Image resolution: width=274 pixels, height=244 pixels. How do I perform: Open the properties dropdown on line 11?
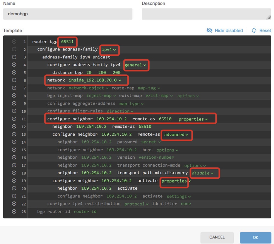(x=193, y=119)
